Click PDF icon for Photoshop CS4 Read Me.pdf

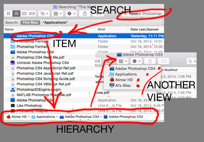(13, 57)
